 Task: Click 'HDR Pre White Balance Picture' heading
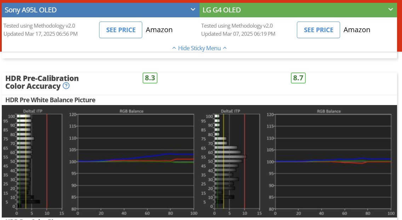[x=50, y=100]
